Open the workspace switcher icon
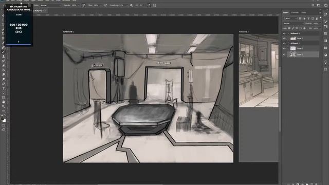 [x=318, y=5]
